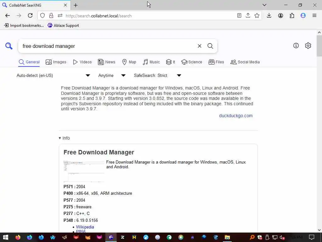
Task: Click the page vertical scrollbar thumb
Action: point(319,46)
